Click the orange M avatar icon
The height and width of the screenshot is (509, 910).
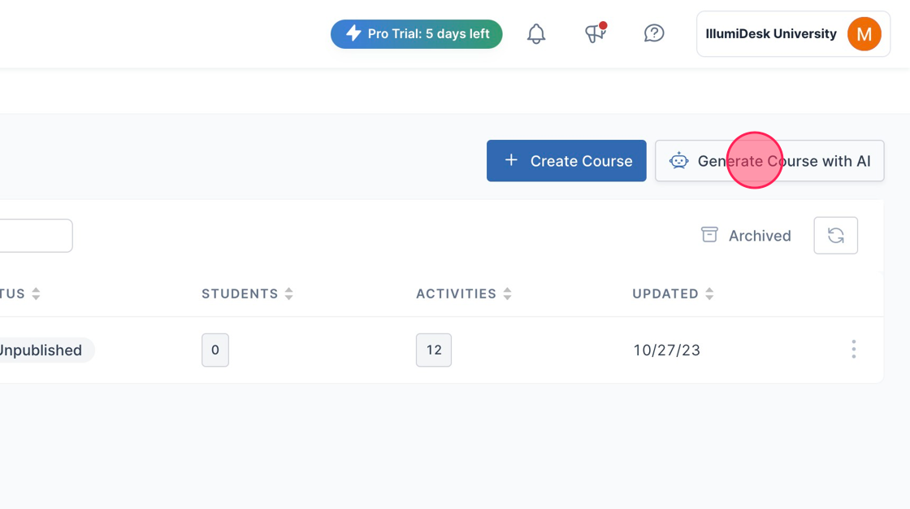(864, 33)
